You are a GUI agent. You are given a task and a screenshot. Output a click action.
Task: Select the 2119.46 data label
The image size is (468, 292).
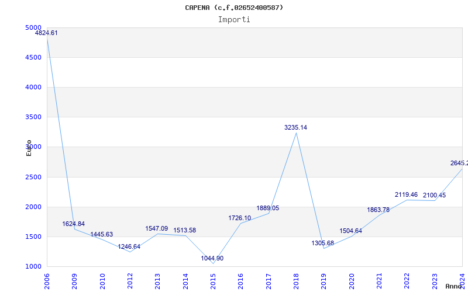click(x=406, y=194)
